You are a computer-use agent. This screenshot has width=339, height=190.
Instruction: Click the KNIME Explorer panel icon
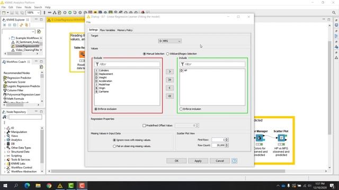[4, 20]
